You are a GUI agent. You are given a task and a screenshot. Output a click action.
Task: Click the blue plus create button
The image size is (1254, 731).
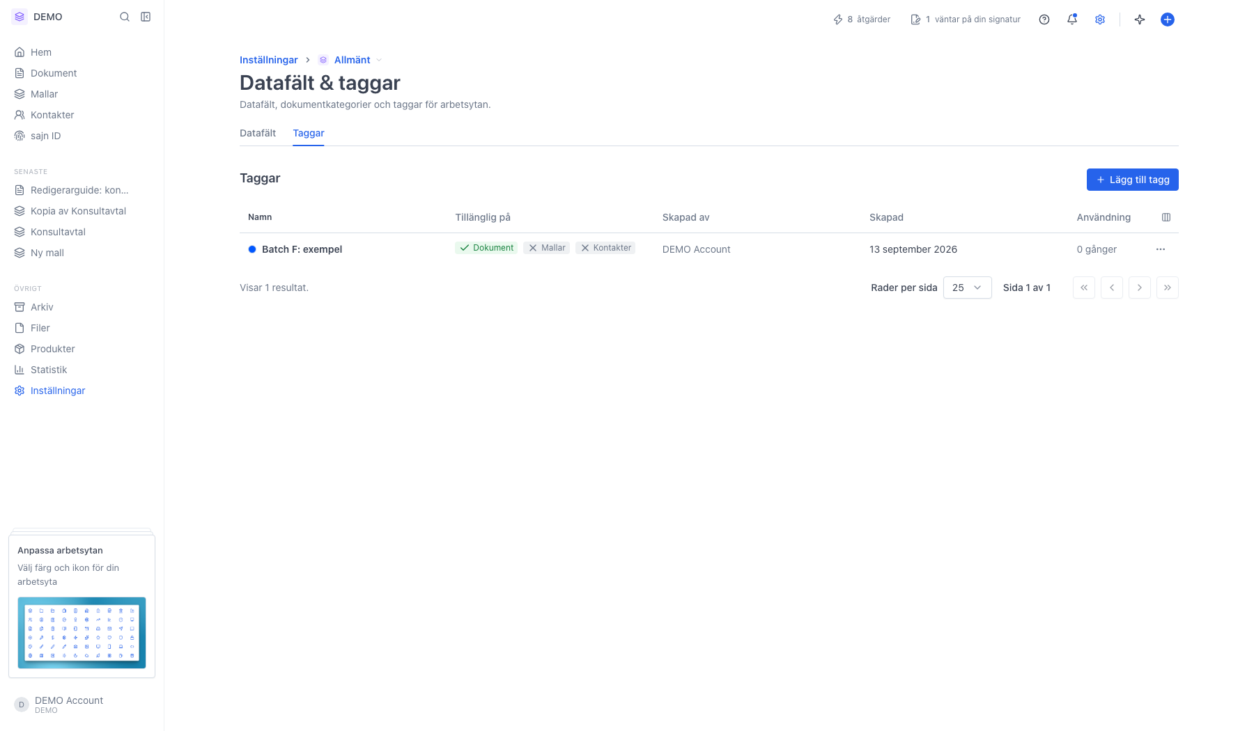(1168, 19)
